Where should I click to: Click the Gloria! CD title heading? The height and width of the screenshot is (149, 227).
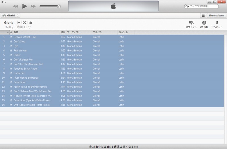tap(9, 23)
